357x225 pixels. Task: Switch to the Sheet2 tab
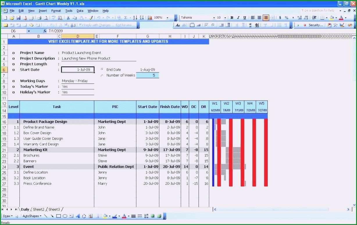(x=38, y=209)
